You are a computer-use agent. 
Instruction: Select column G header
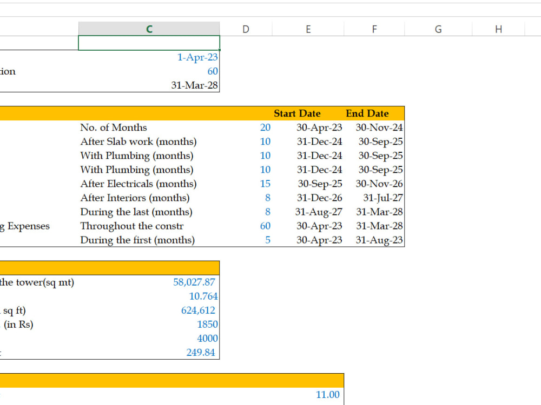click(438, 29)
